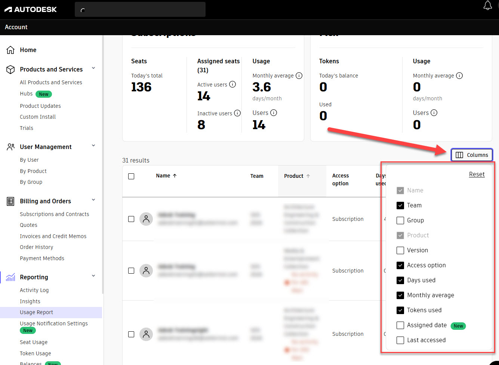Enable the Assigned date column checkbox
The image size is (499, 365).
[x=400, y=325]
